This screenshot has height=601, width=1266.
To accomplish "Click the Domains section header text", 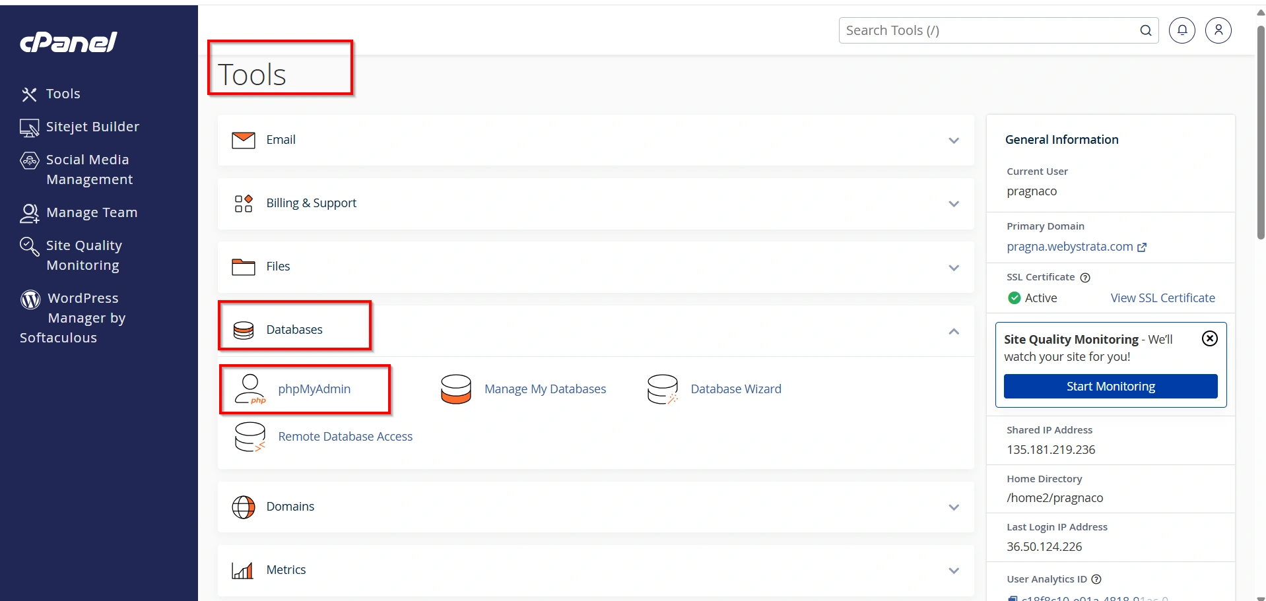I will 290,507.
